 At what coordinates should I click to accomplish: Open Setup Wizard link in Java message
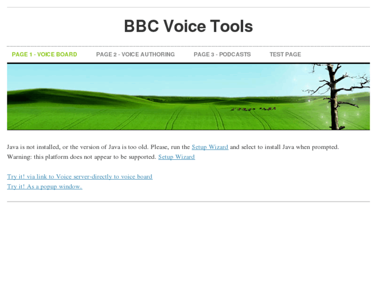coord(210,147)
